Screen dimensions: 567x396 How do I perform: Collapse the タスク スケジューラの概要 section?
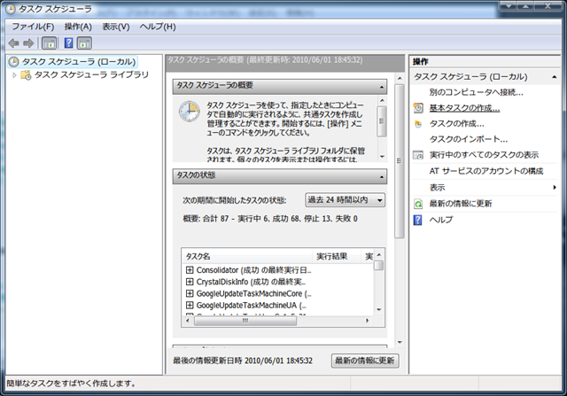(382, 87)
